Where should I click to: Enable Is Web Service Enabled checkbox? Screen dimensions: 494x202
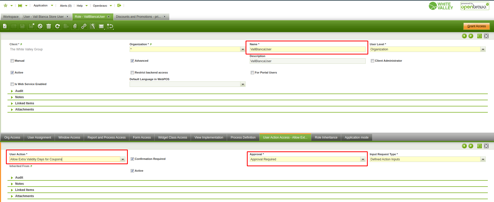pyautogui.click(x=12, y=84)
